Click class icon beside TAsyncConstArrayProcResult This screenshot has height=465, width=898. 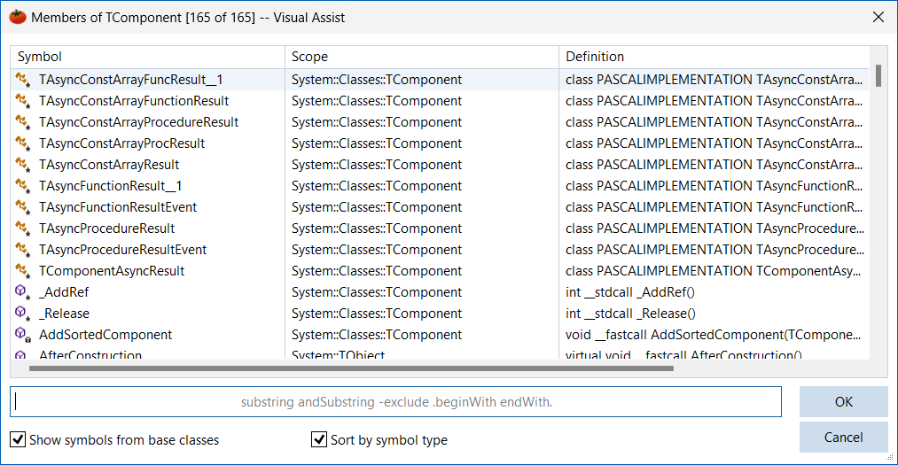click(22, 143)
